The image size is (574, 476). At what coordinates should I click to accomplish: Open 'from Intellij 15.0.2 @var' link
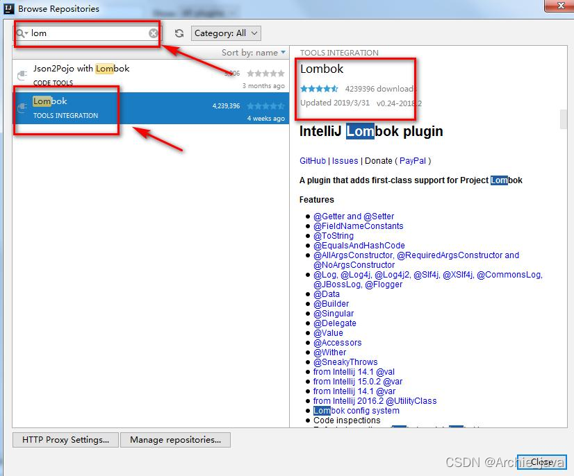coord(358,382)
